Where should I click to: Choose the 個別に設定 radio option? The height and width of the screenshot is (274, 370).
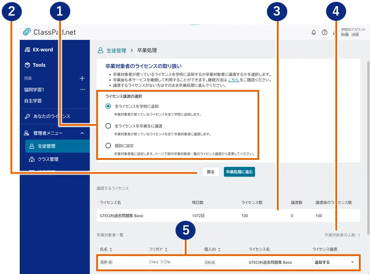108,146
